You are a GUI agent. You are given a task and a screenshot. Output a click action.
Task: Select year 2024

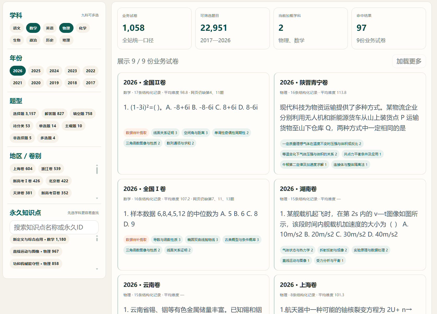[x=54, y=71]
